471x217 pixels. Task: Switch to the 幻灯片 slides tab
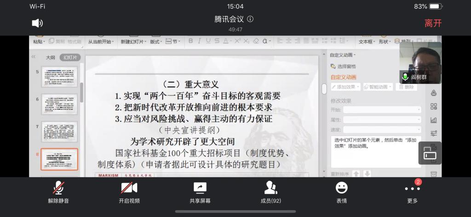click(x=70, y=57)
